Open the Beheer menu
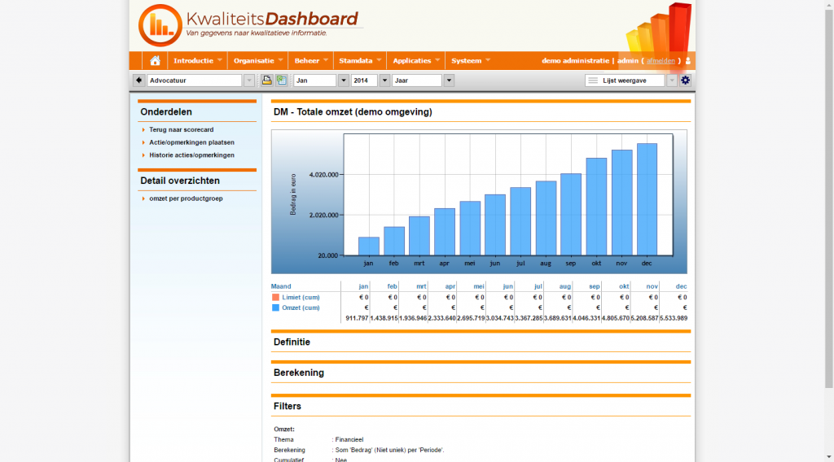Image resolution: width=834 pixels, height=462 pixels. pyautogui.click(x=312, y=61)
